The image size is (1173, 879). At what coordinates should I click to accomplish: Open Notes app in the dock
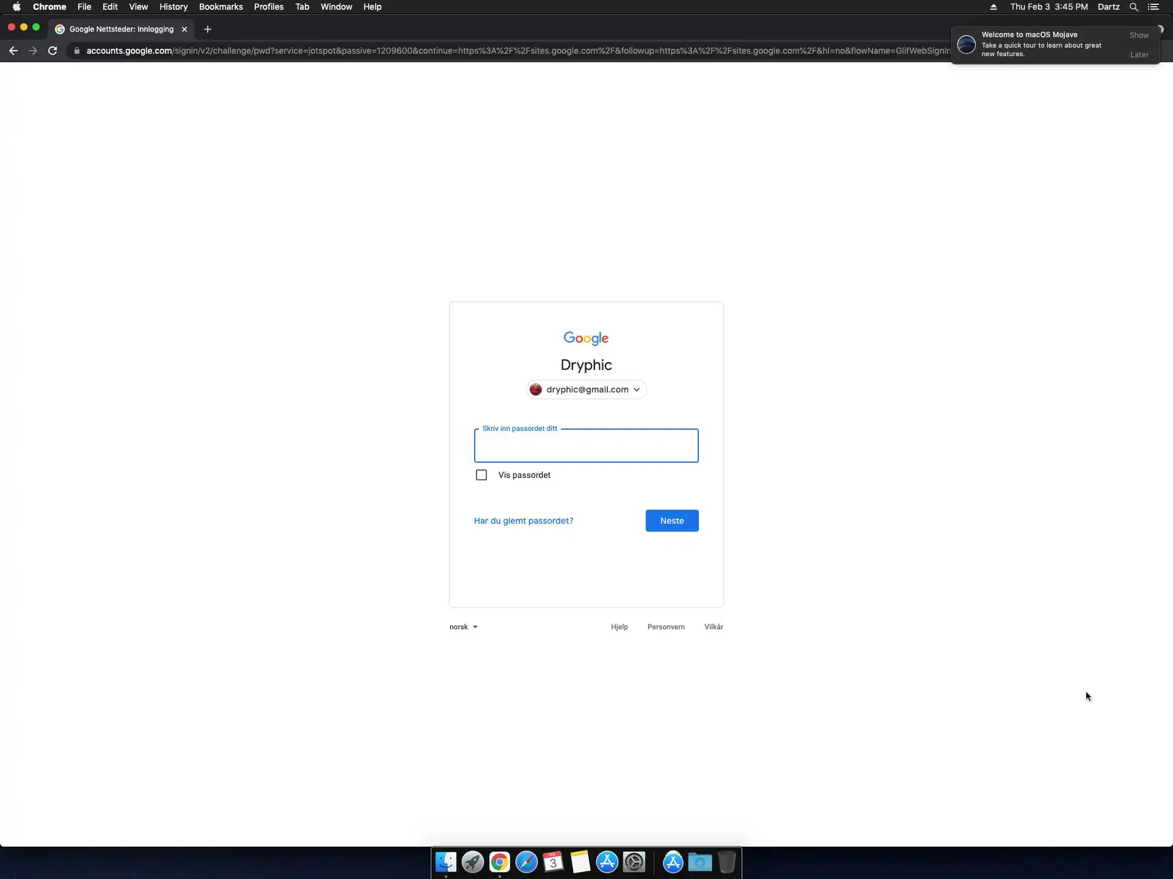tap(580, 862)
